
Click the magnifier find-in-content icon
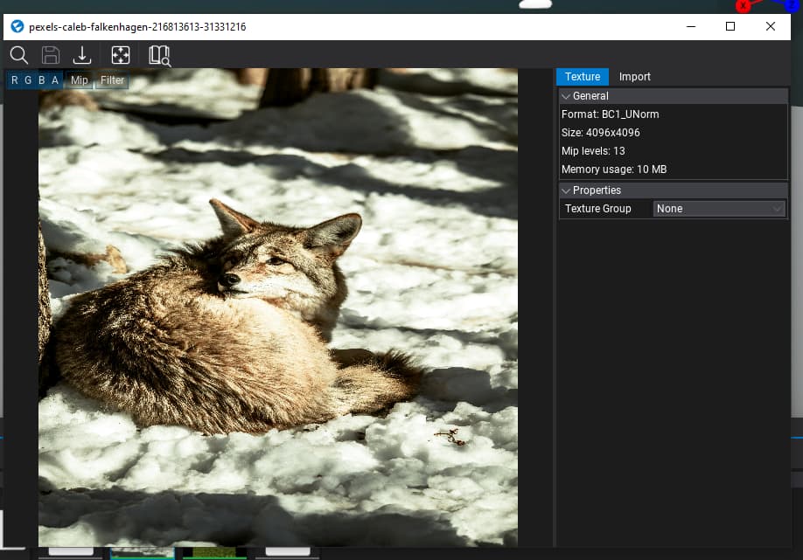(x=18, y=55)
